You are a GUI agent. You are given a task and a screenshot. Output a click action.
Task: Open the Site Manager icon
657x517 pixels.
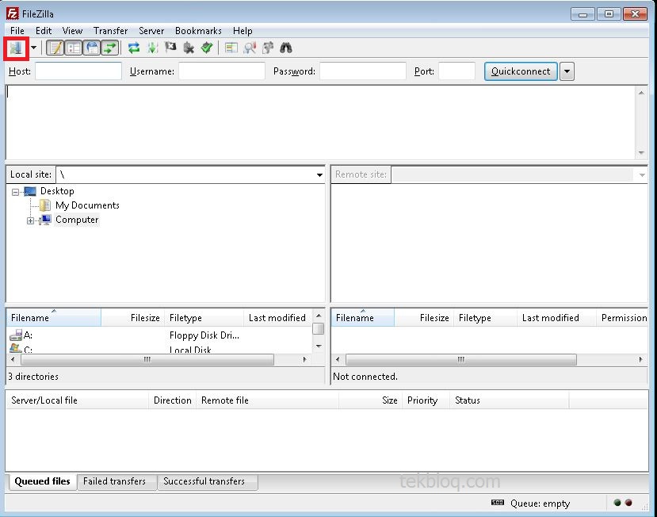pyautogui.click(x=16, y=48)
